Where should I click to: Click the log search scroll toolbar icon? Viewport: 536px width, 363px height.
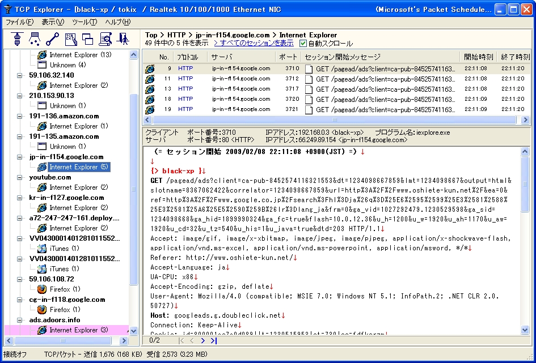[x=105, y=39]
